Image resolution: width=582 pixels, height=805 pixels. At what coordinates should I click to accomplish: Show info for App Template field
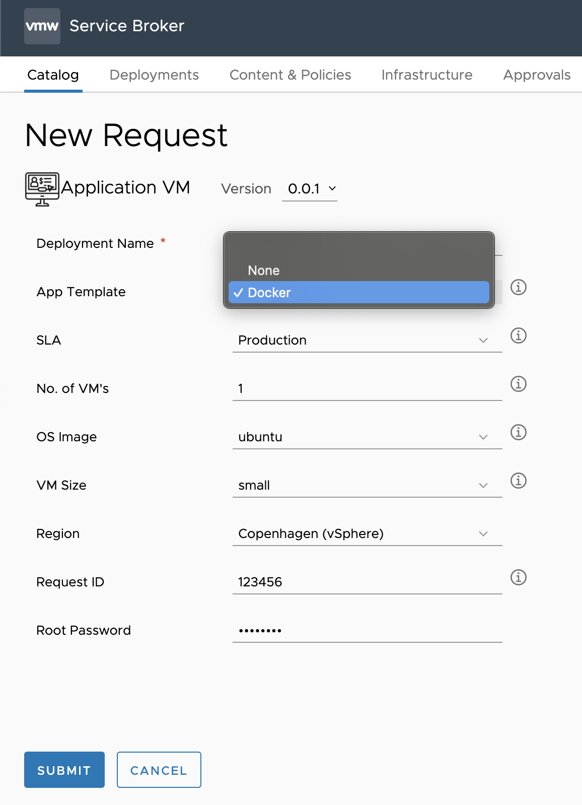click(x=519, y=287)
